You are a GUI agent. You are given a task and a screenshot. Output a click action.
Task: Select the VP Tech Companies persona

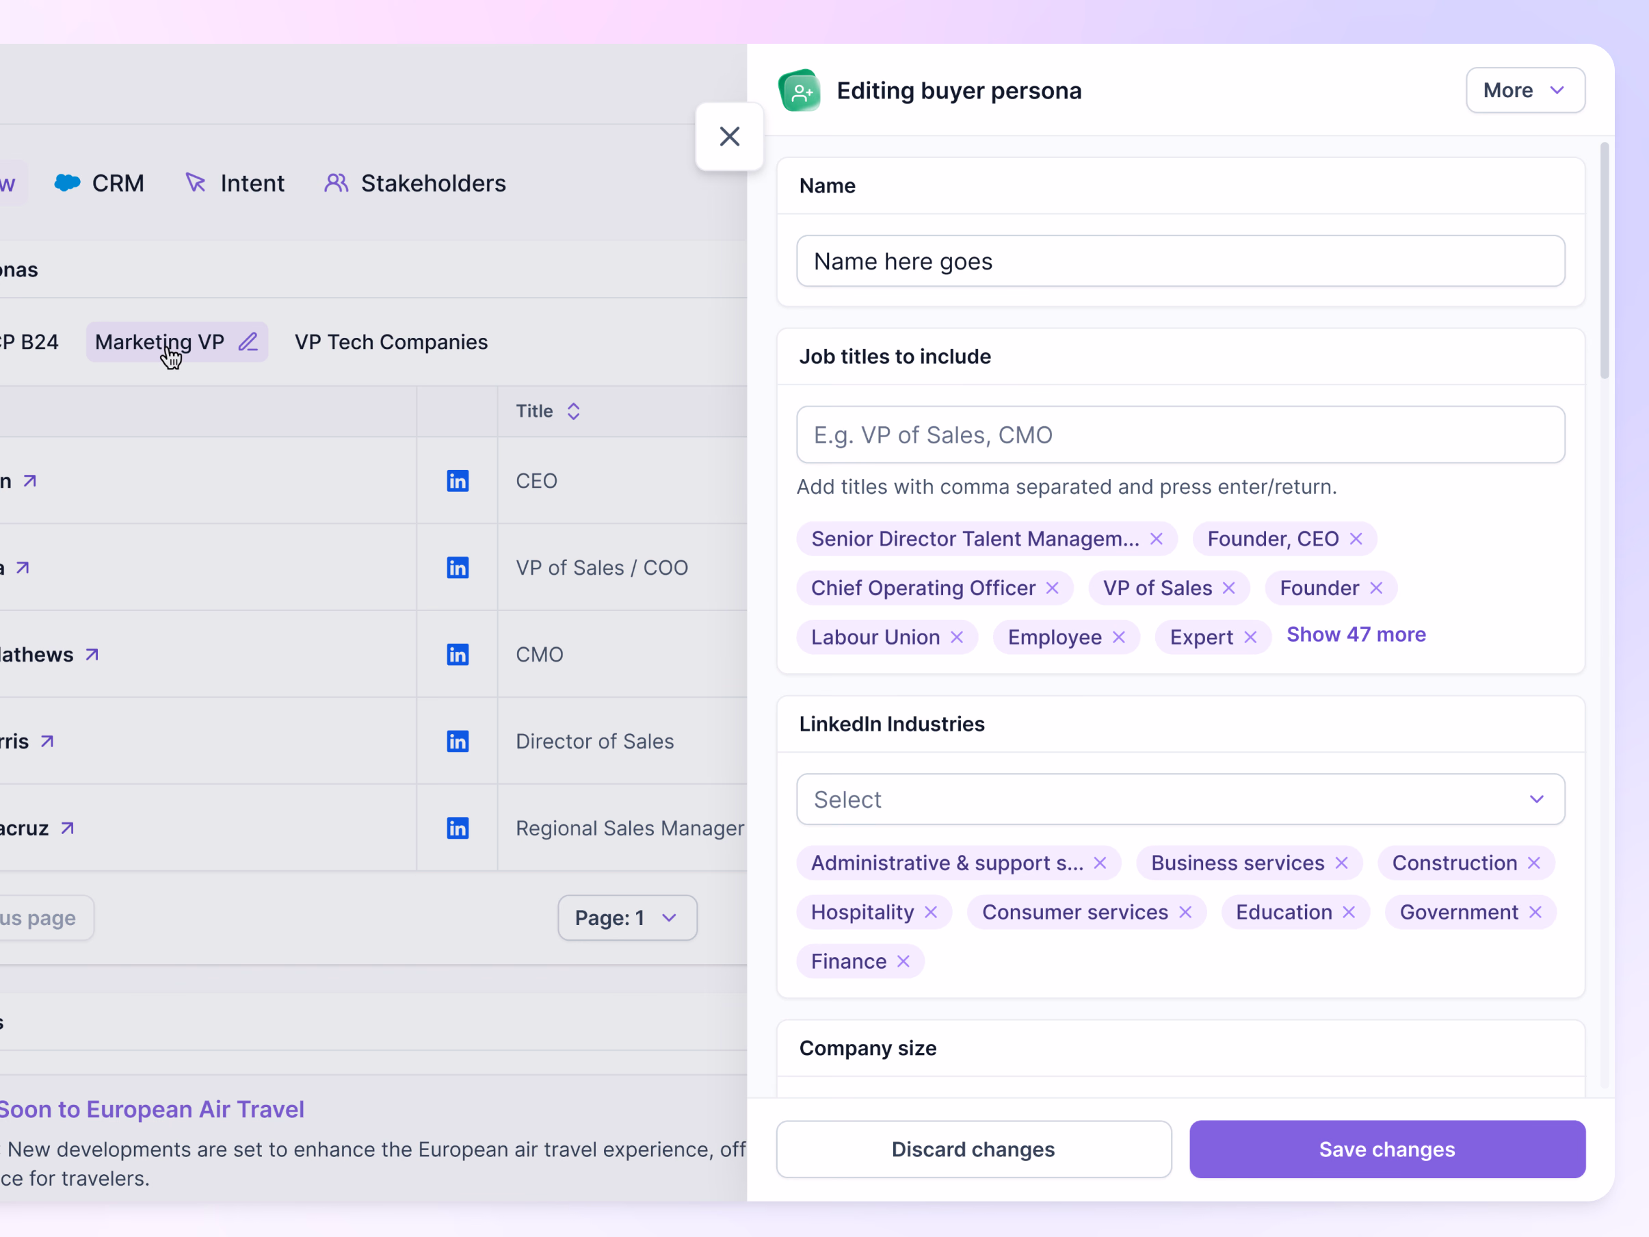pos(391,342)
